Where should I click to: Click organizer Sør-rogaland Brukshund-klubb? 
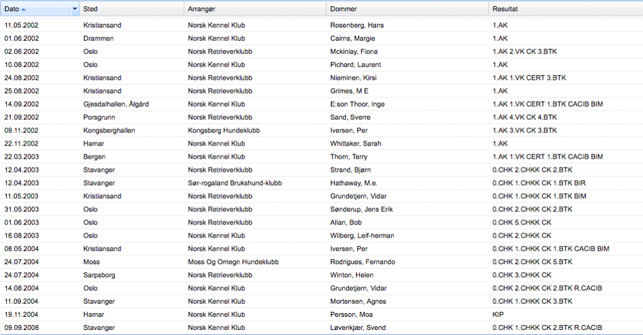(x=235, y=183)
